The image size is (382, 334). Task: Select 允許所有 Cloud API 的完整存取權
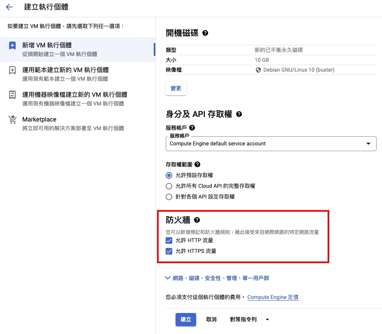(169, 186)
